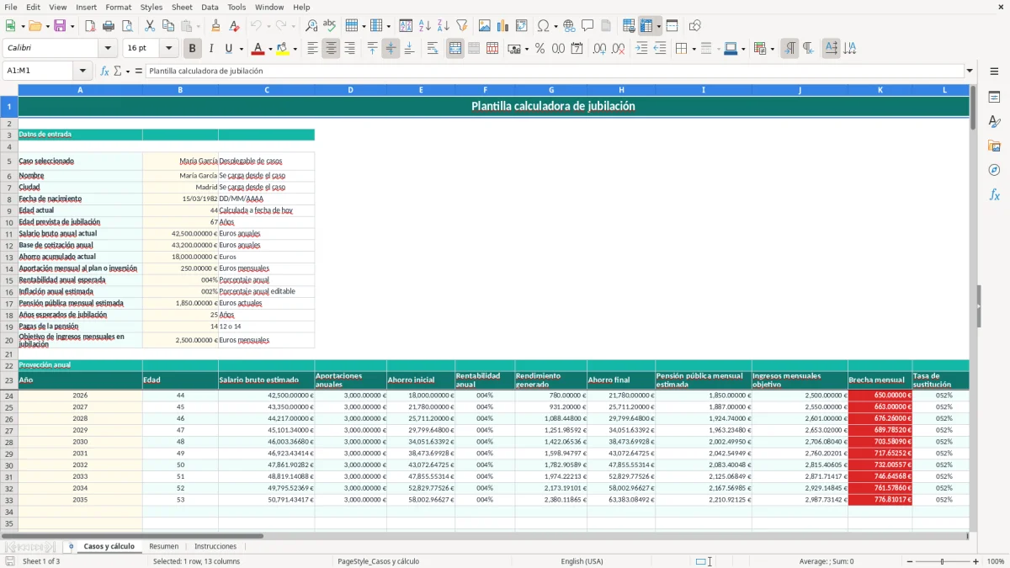Switch to the Instrucciones sheet tab

pos(215,546)
